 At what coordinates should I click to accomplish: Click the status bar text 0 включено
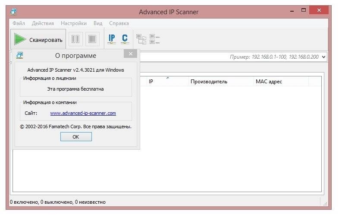point(24,202)
